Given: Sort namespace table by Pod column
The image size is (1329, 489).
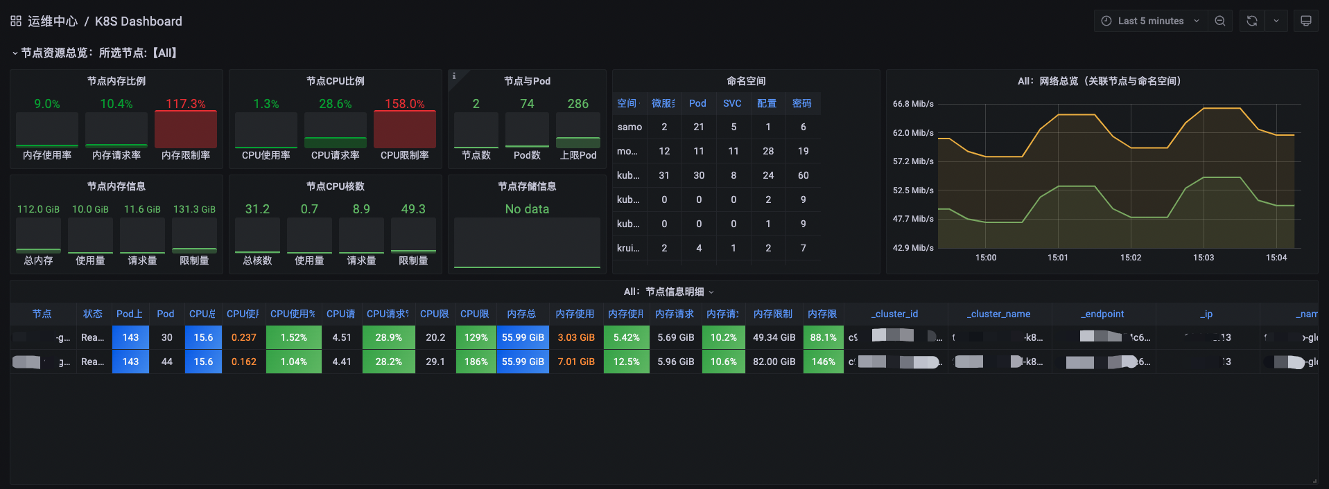Looking at the screenshot, I should pos(697,103).
